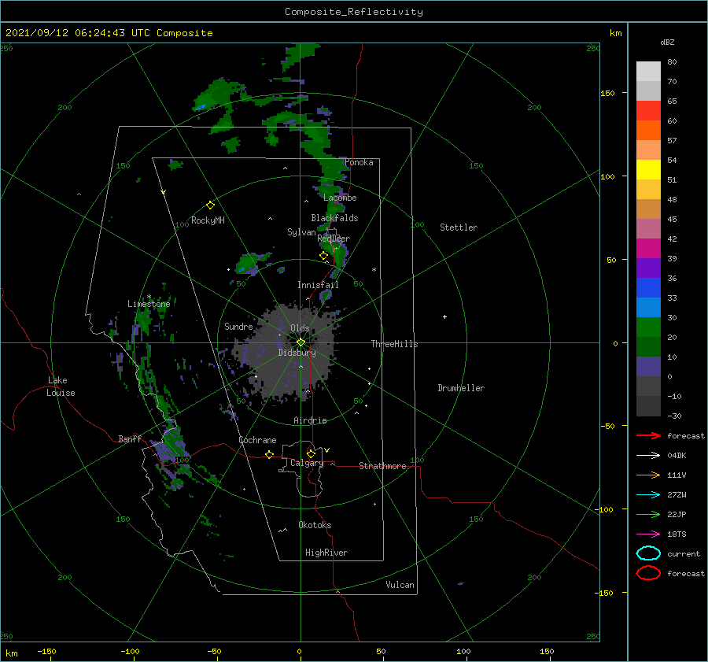Screen dimensions: 708x662
Task: Click the Strathmore town label
Action: [x=382, y=466]
